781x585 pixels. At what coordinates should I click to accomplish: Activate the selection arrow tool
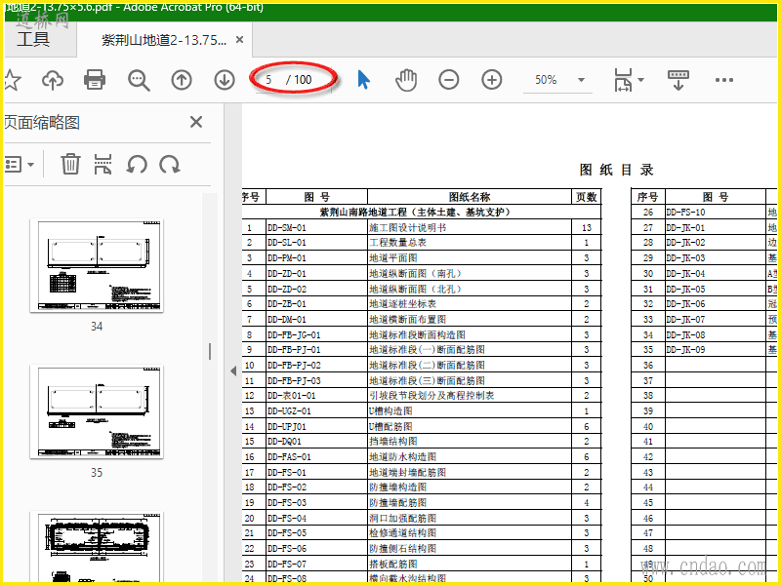click(363, 80)
